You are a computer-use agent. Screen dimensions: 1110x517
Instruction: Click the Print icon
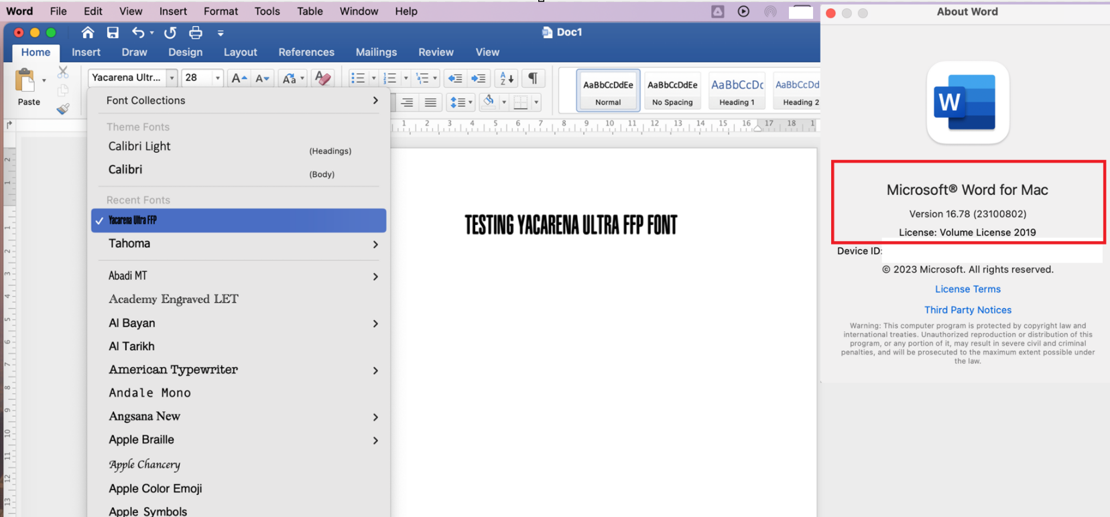pos(195,32)
